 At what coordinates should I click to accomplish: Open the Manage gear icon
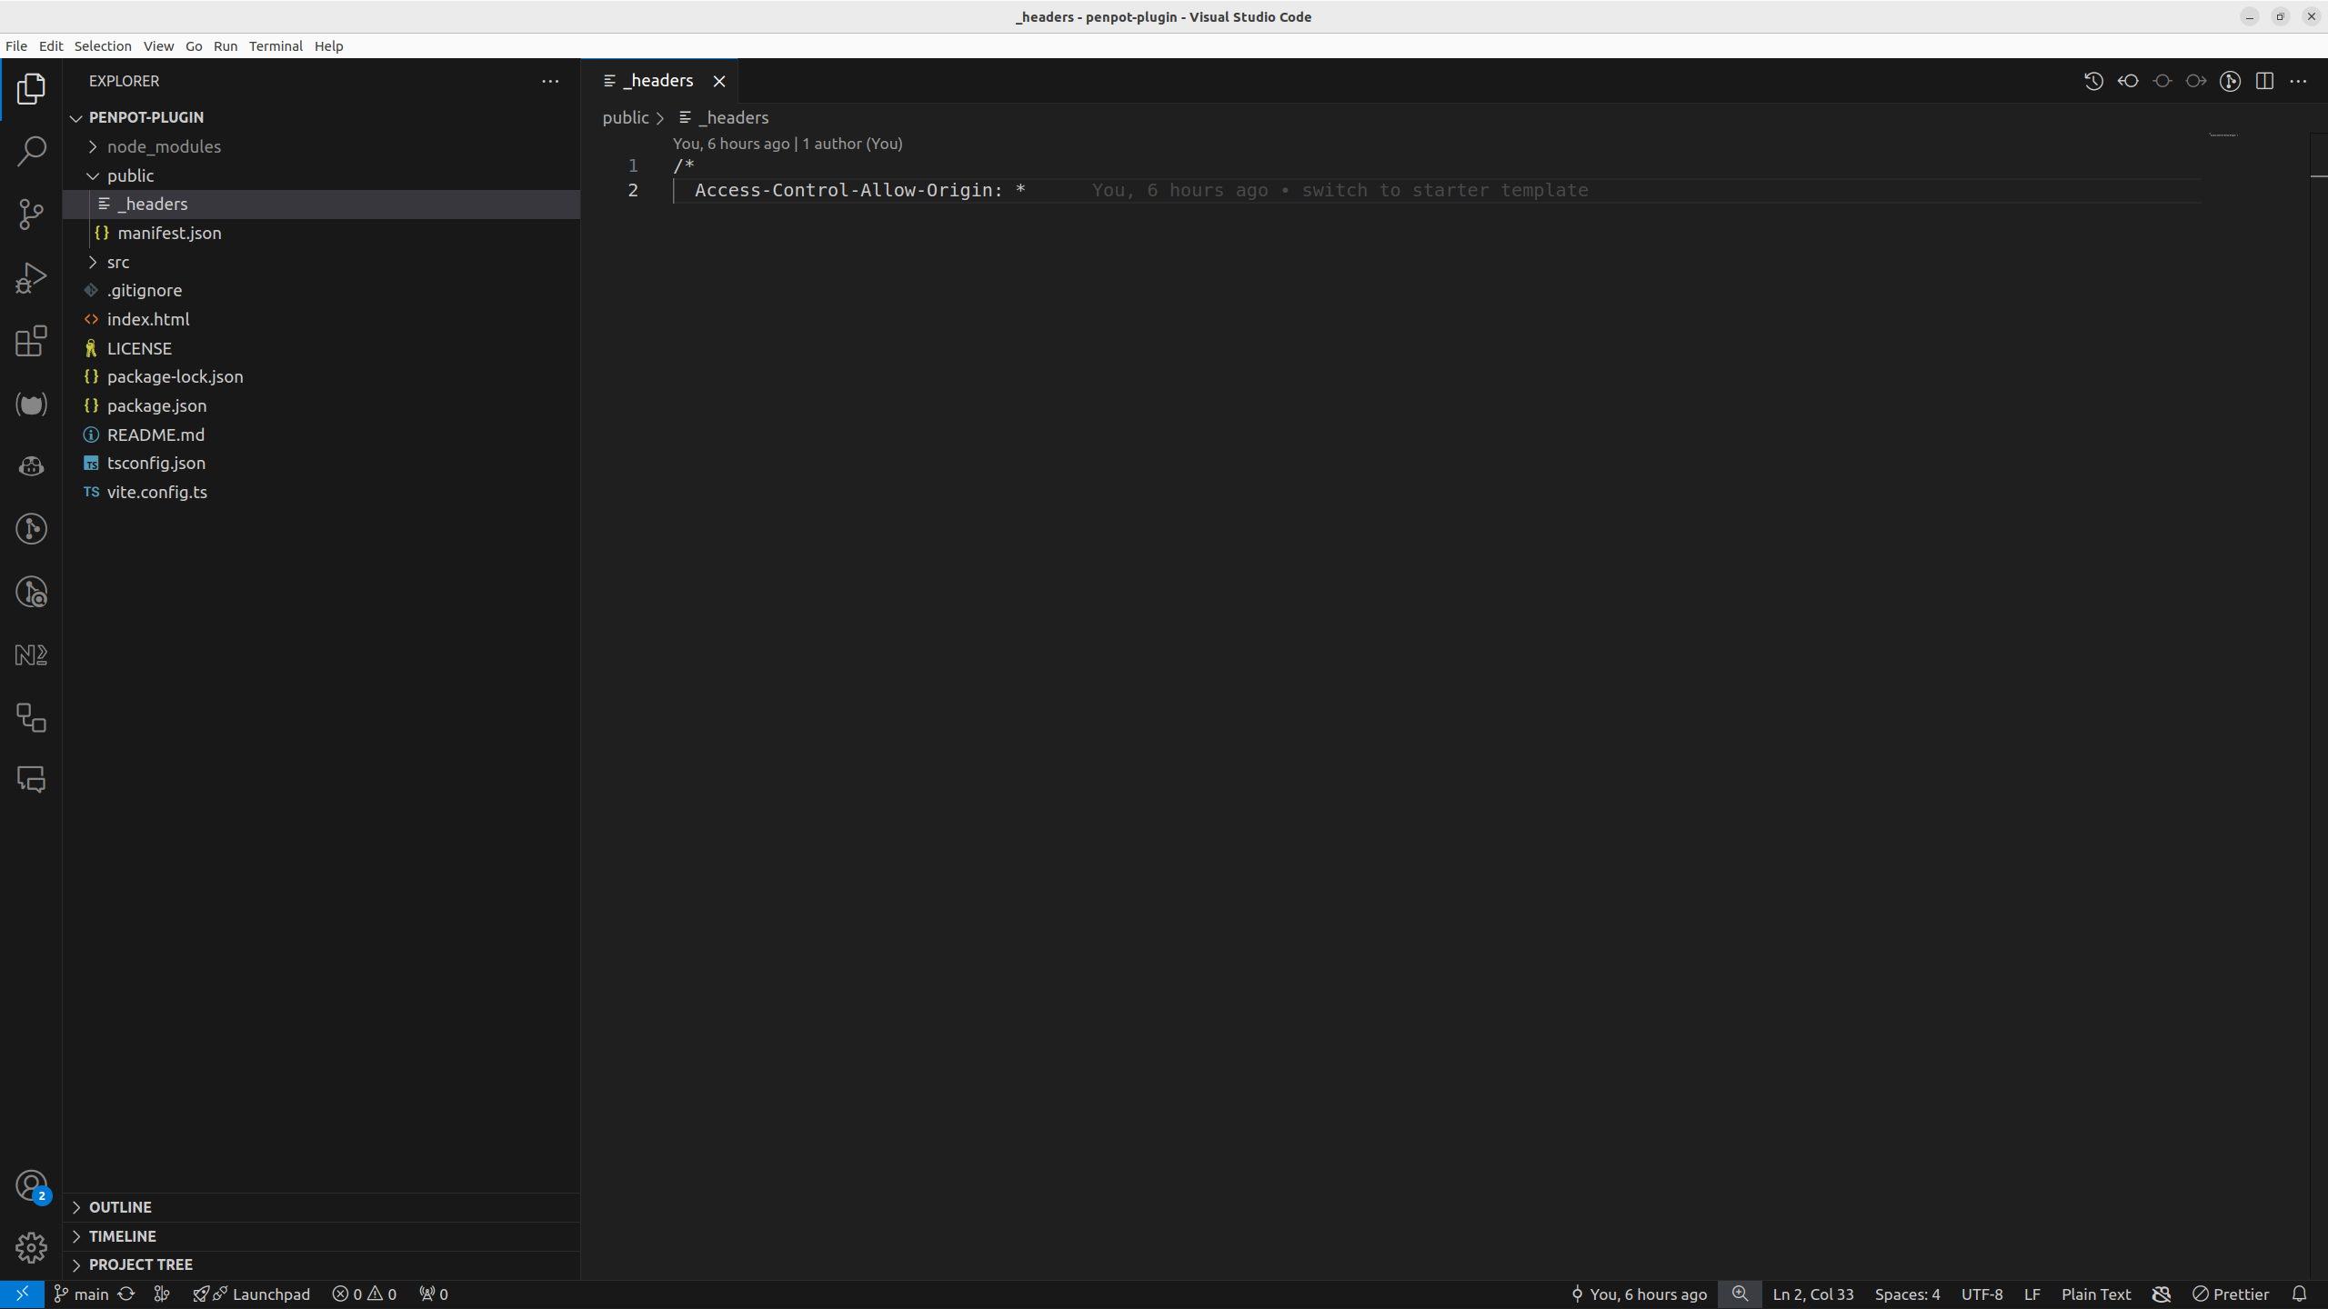(x=31, y=1247)
